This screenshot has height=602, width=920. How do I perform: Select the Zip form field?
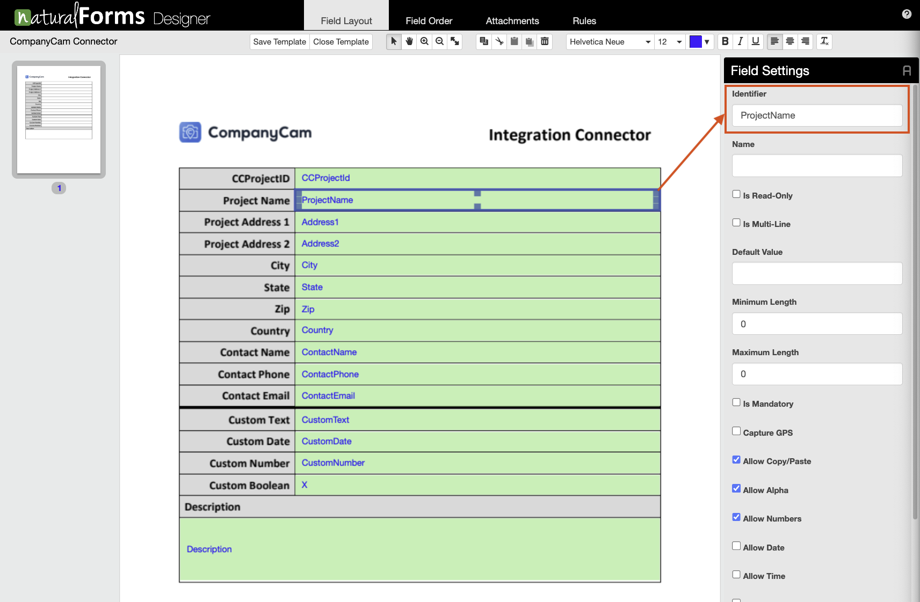pos(477,309)
